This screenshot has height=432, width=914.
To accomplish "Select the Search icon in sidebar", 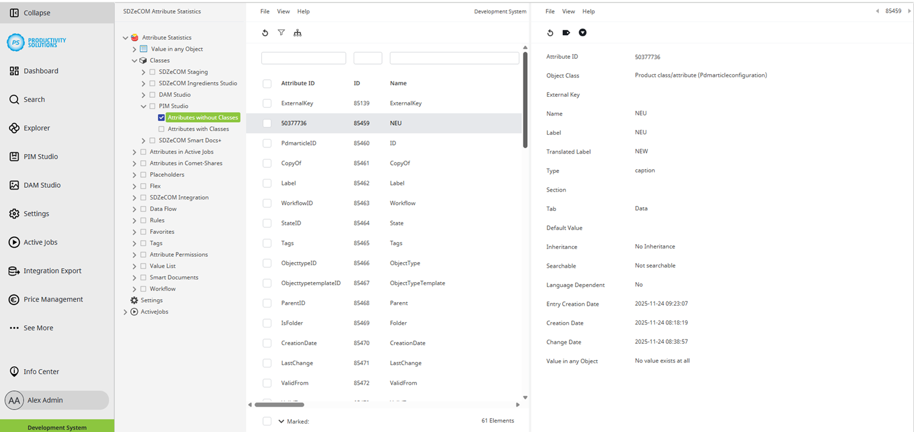I will tap(33, 99).
